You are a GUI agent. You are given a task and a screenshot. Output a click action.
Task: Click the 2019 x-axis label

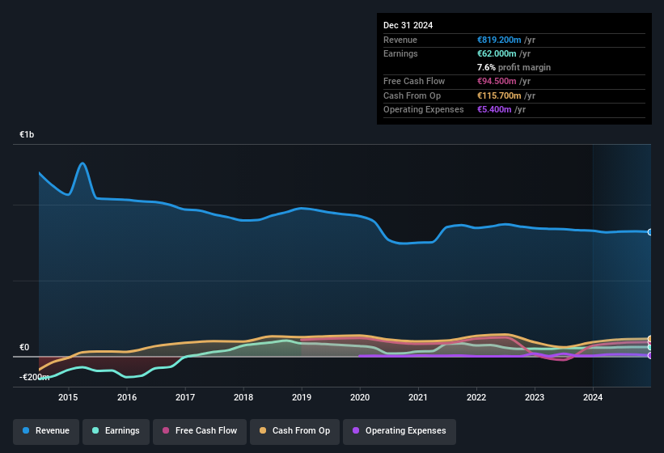(302, 397)
